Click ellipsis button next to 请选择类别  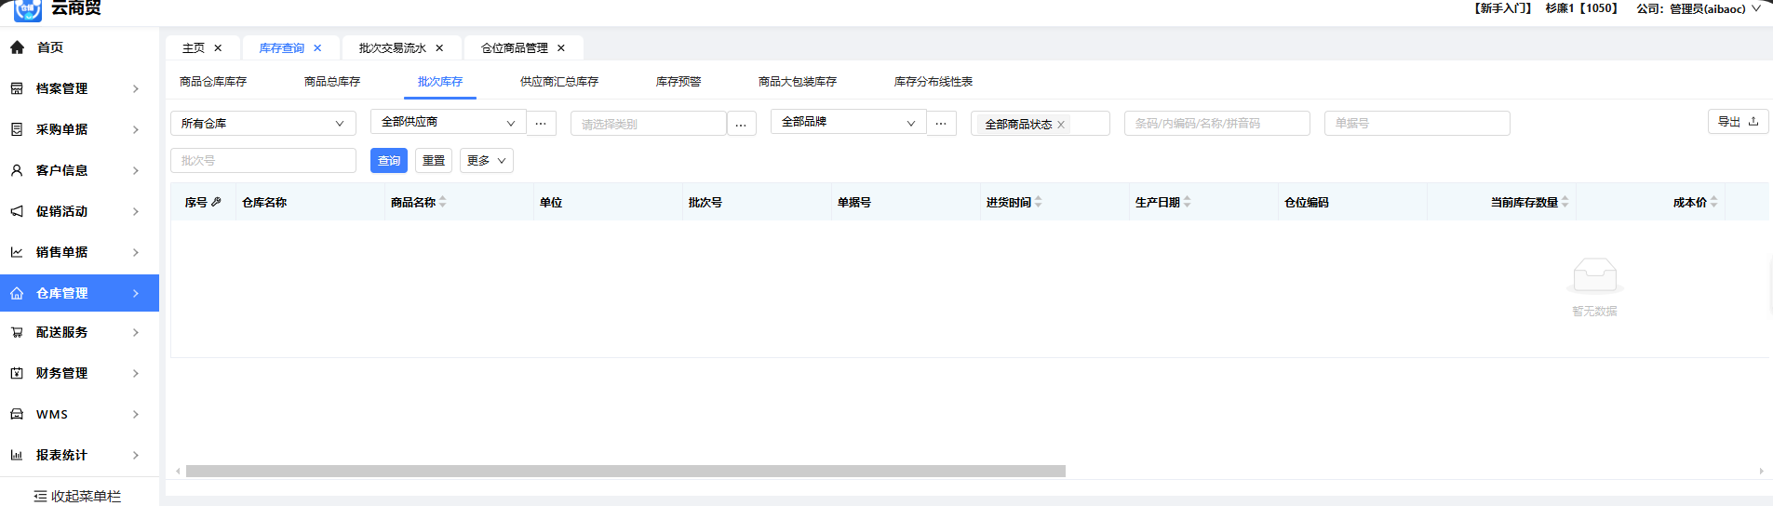pos(741,124)
